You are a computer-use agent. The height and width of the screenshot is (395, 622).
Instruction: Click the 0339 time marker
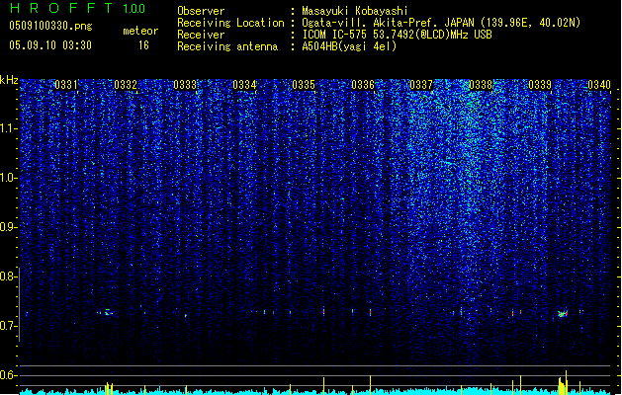[x=540, y=85]
